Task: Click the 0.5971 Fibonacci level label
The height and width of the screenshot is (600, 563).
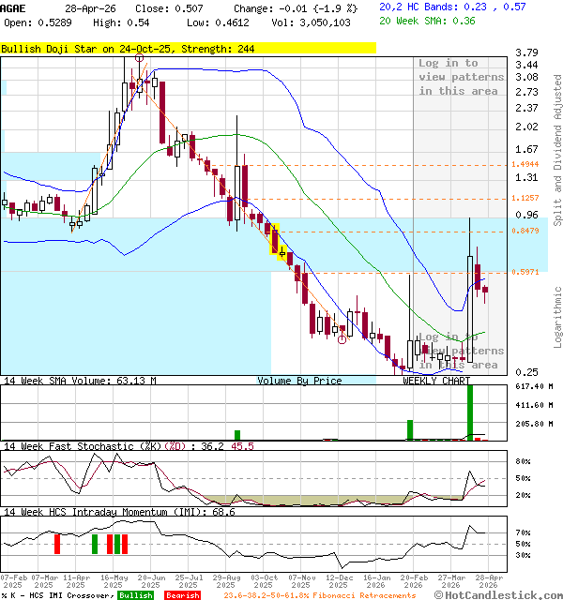Action: [x=525, y=273]
